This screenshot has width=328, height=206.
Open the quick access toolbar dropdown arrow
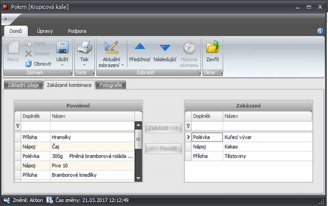click(x=6, y=19)
